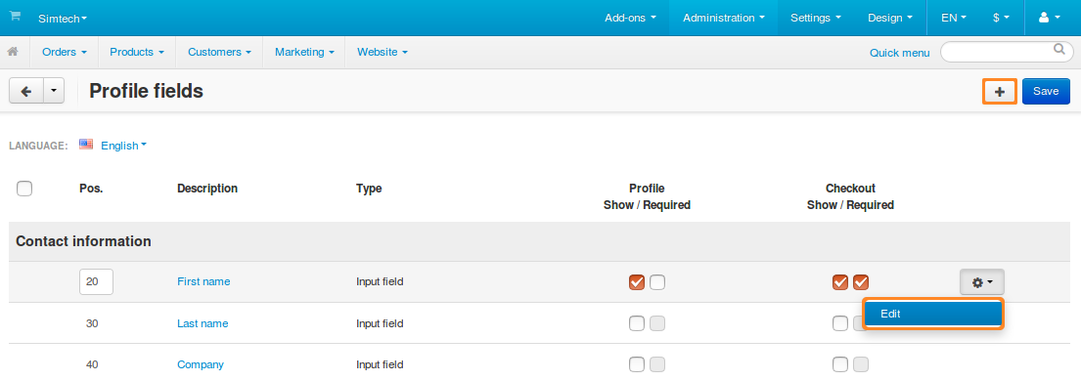Click the Description column header

coord(207,189)
